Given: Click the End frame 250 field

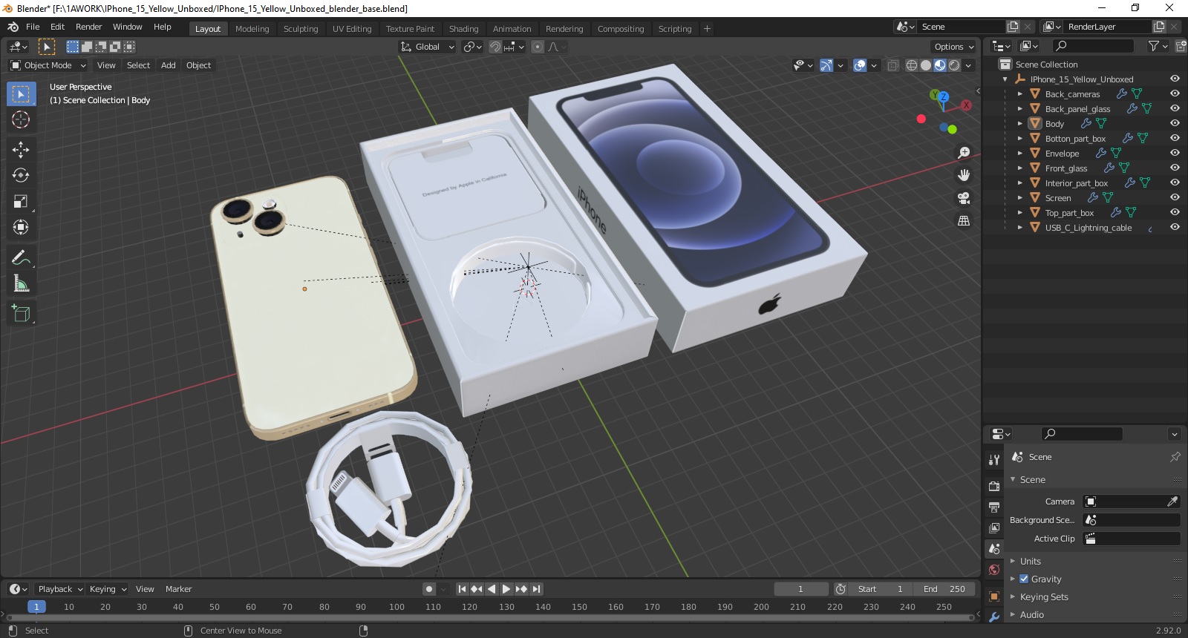Looking at the screenshot, I should pyautogui.click(x=944, y=589).
